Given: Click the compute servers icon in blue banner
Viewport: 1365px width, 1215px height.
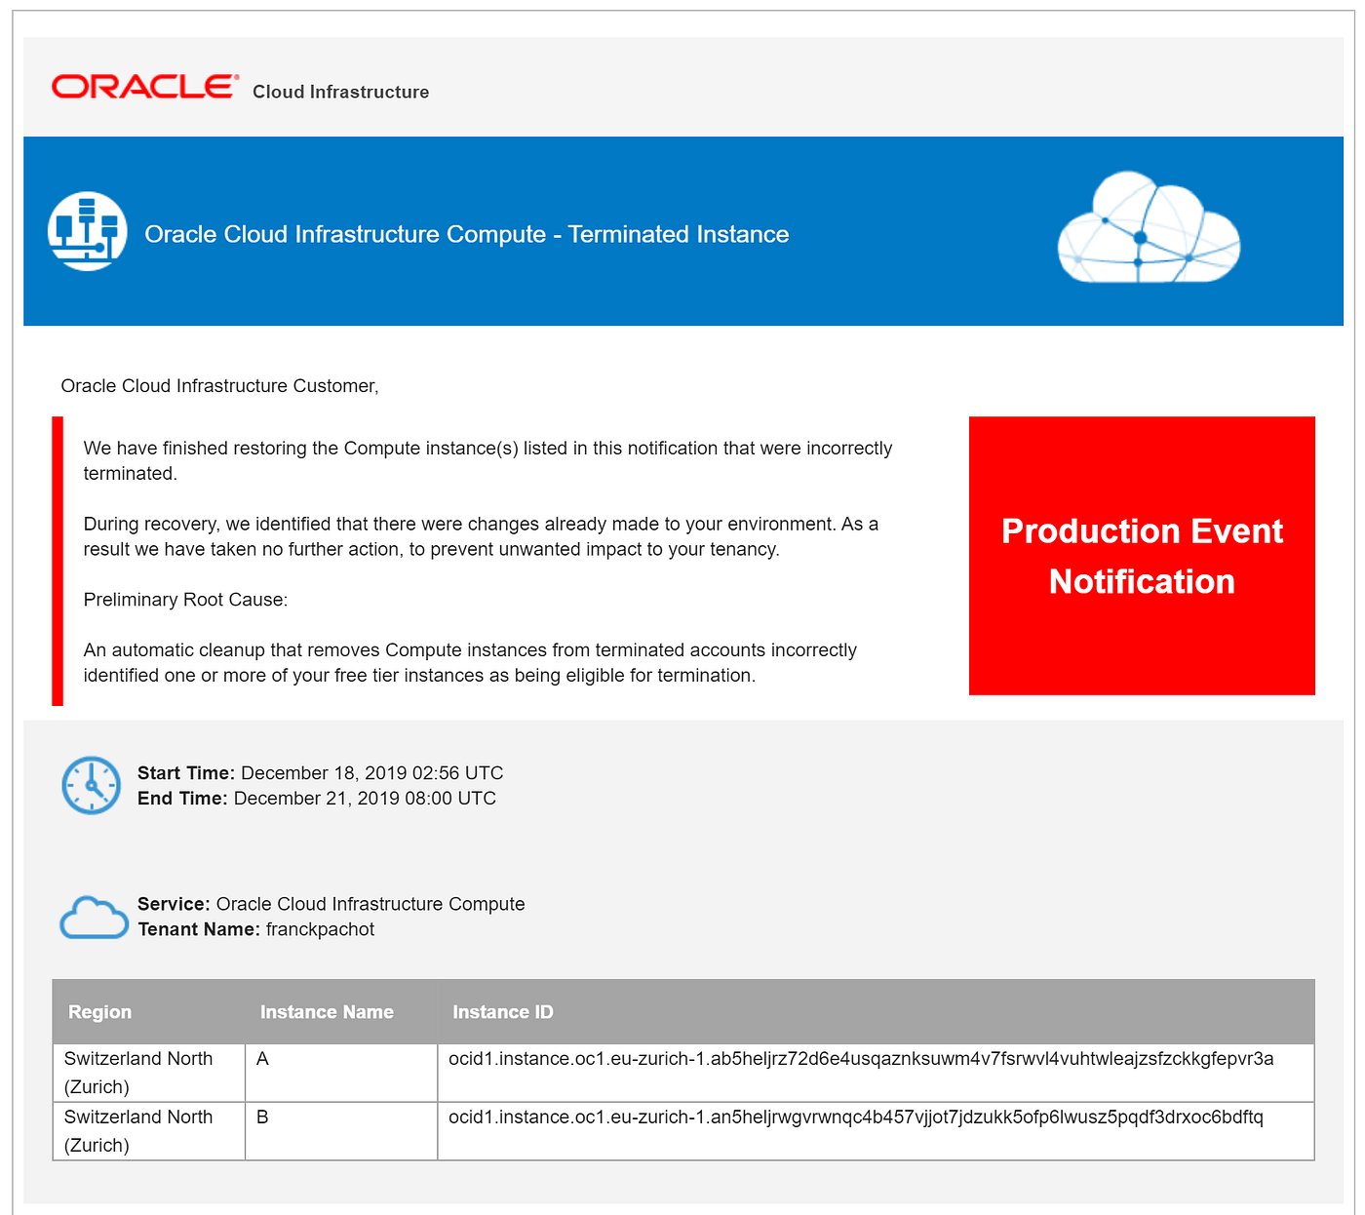Looking at the screenshot, I should 88,231.
